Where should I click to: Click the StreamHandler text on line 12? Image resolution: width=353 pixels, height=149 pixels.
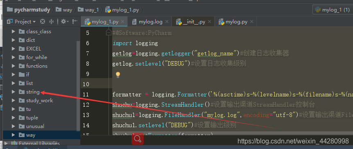point(182,105)
